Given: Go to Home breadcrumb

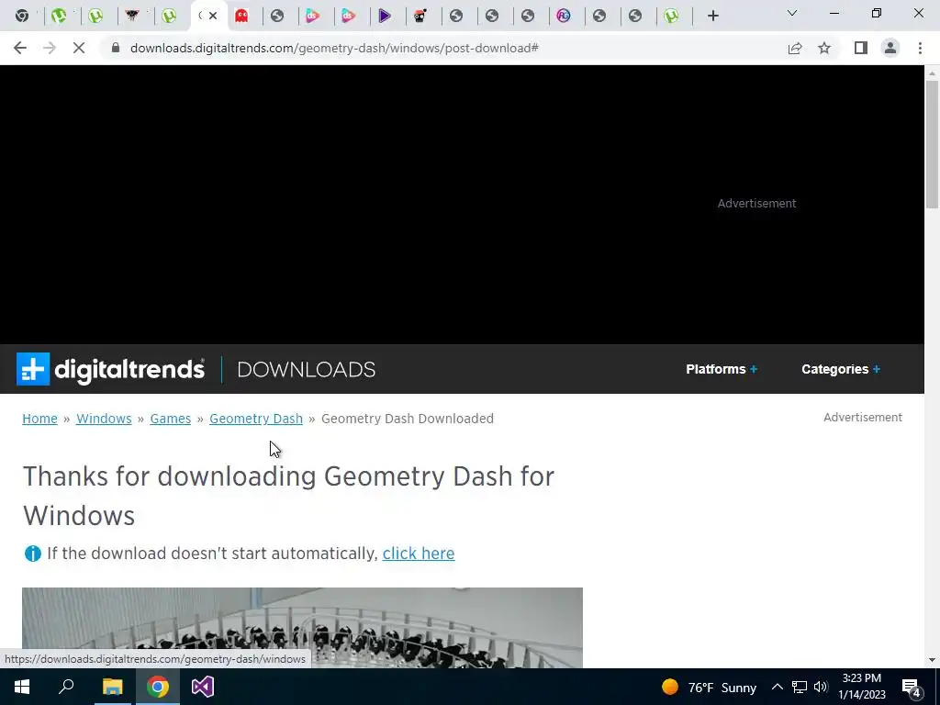Looking at the screenshot, I should pos(39,419).
